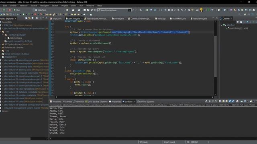
Task: Select the Servers item in Project Explorer
Action: point(4,111)
